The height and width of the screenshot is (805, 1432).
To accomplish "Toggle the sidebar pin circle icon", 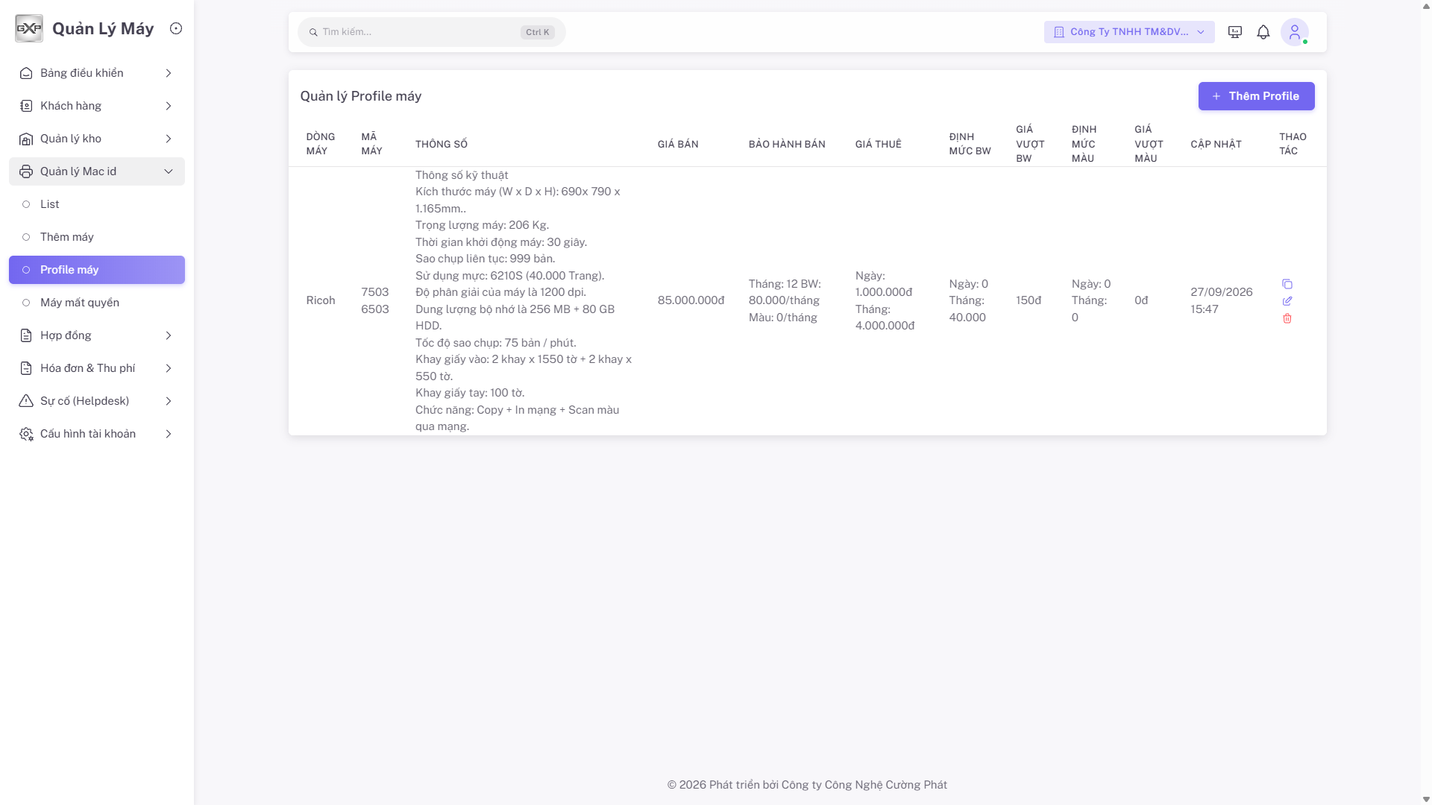I will (176, 28).
